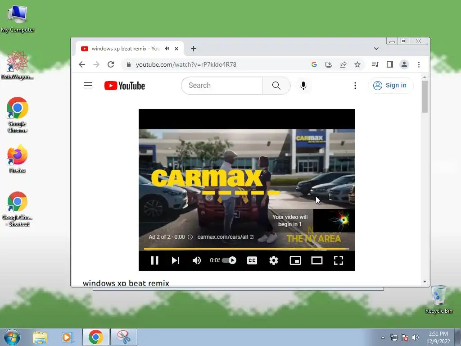Click windows xp beat remix title
This screenshot has width=461, height=346.
[x=126, y=283]
